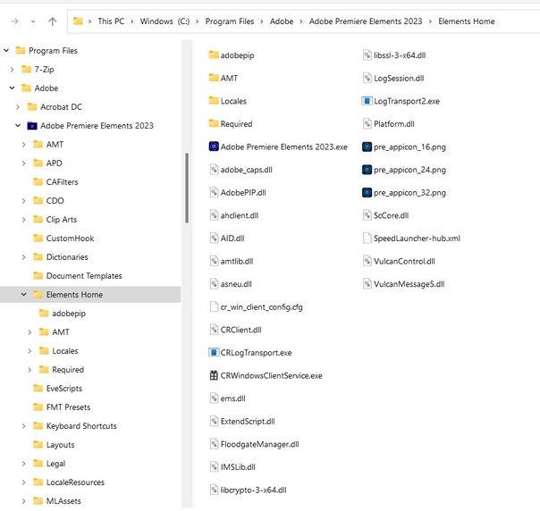The width and height of the screenshot is (540, 511).
Task: Click Windows (C:) in the address breadcrumb
Action: point(165,21)
